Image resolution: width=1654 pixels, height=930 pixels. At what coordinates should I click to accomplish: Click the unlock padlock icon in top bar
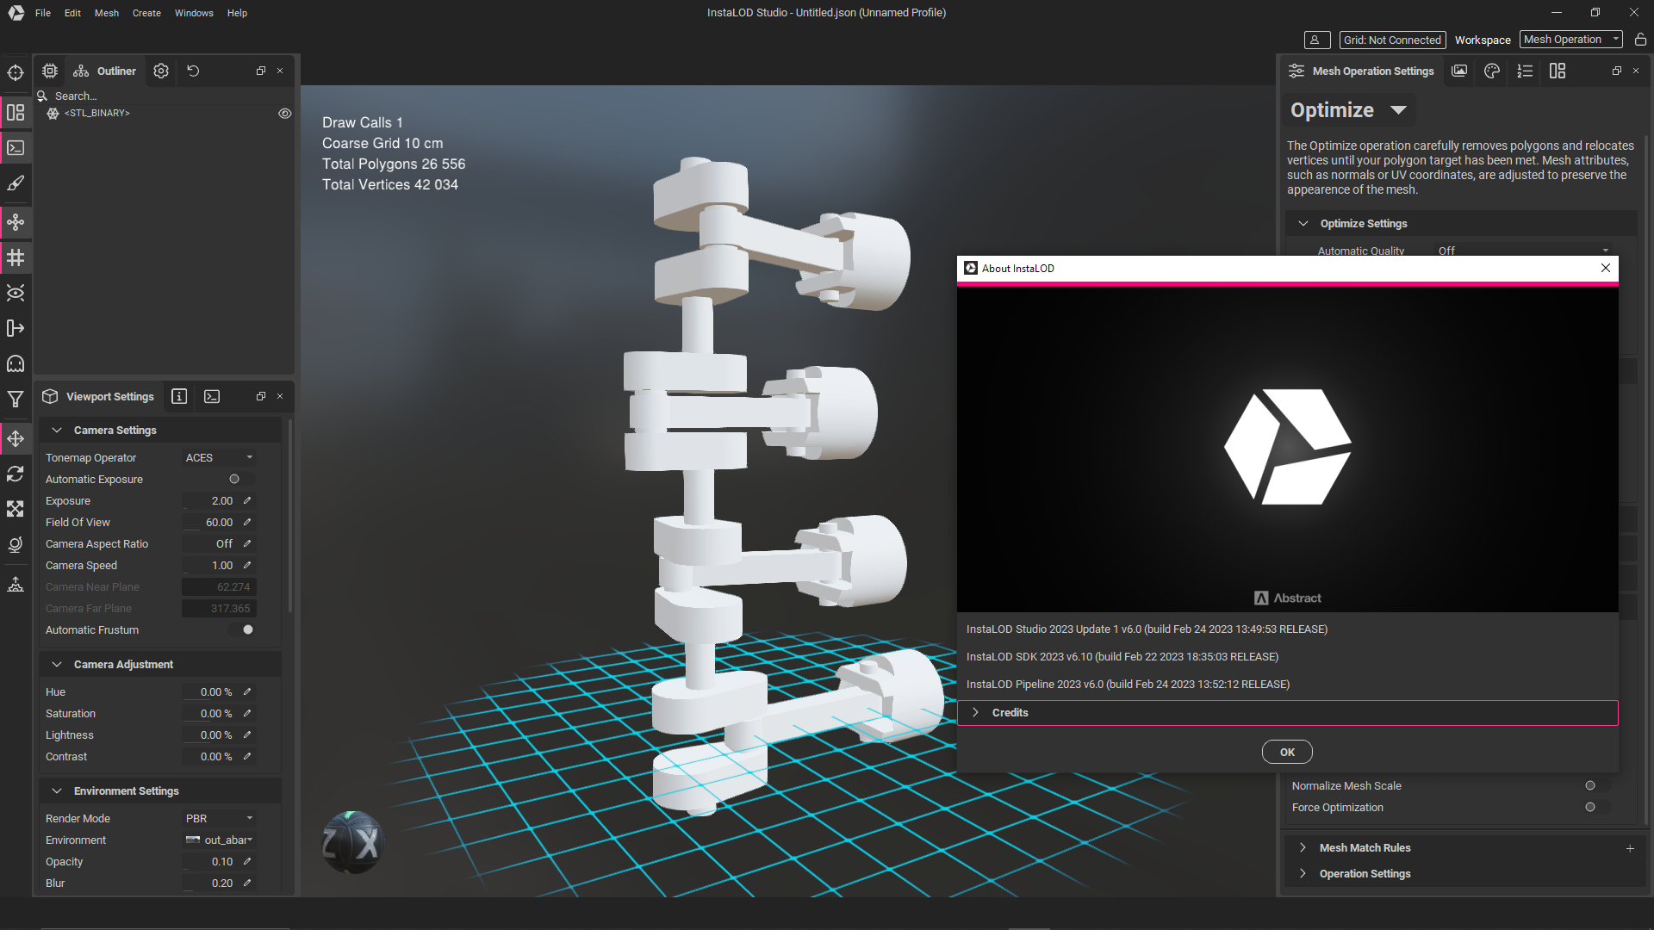(1640, 40)
